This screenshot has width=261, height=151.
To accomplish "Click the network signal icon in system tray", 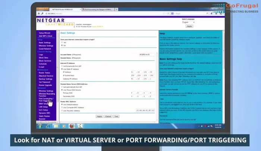I will point(208,126).
